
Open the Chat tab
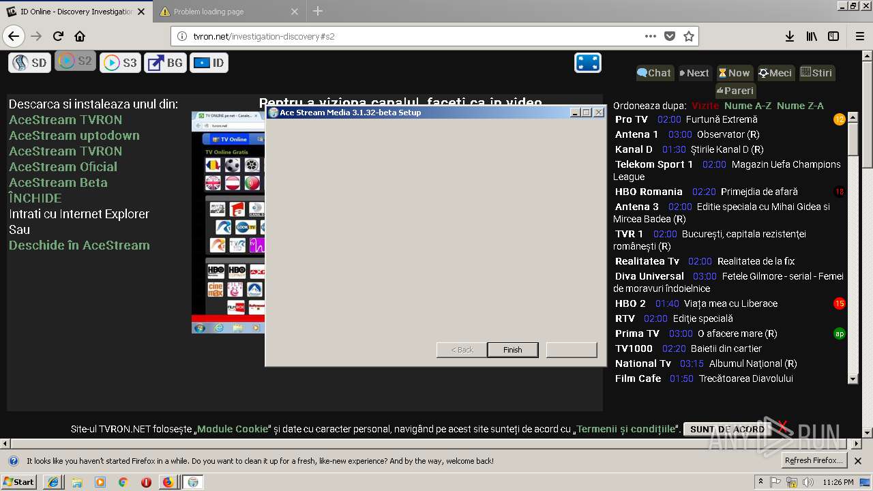click(x=654, y=73)
